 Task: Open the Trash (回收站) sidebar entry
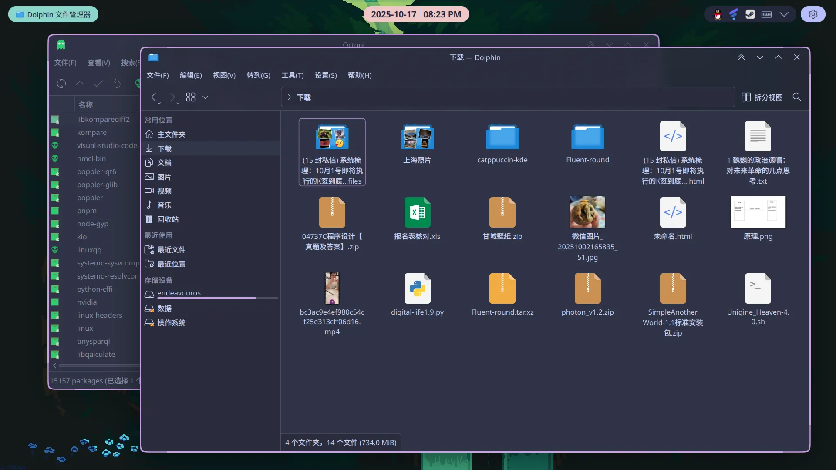[x=168, y=219]
